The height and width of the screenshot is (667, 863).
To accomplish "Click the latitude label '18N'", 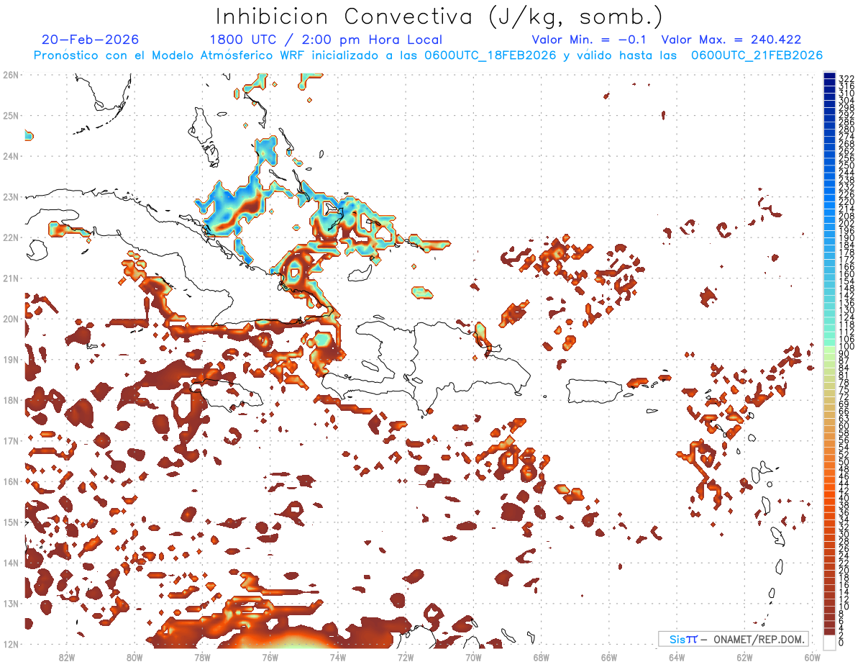I will click(x=10, y=400).
